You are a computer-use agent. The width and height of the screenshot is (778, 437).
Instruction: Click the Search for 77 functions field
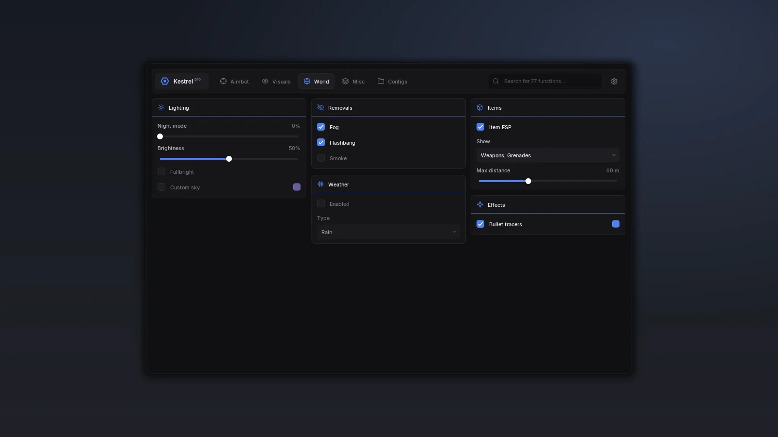(x=545, y=81)
